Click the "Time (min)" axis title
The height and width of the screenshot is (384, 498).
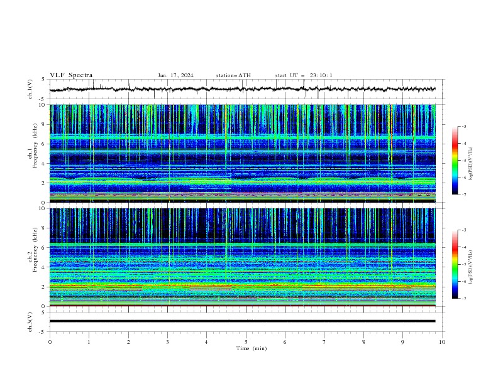pyautogui.click(x=252, y=348)
